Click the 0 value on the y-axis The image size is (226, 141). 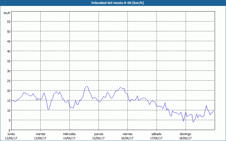click(9, 130)
